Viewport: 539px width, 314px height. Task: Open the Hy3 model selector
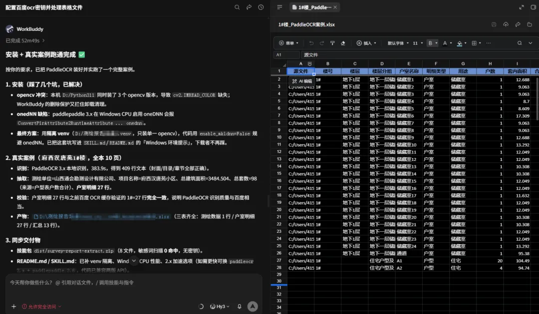click(220, 307)
